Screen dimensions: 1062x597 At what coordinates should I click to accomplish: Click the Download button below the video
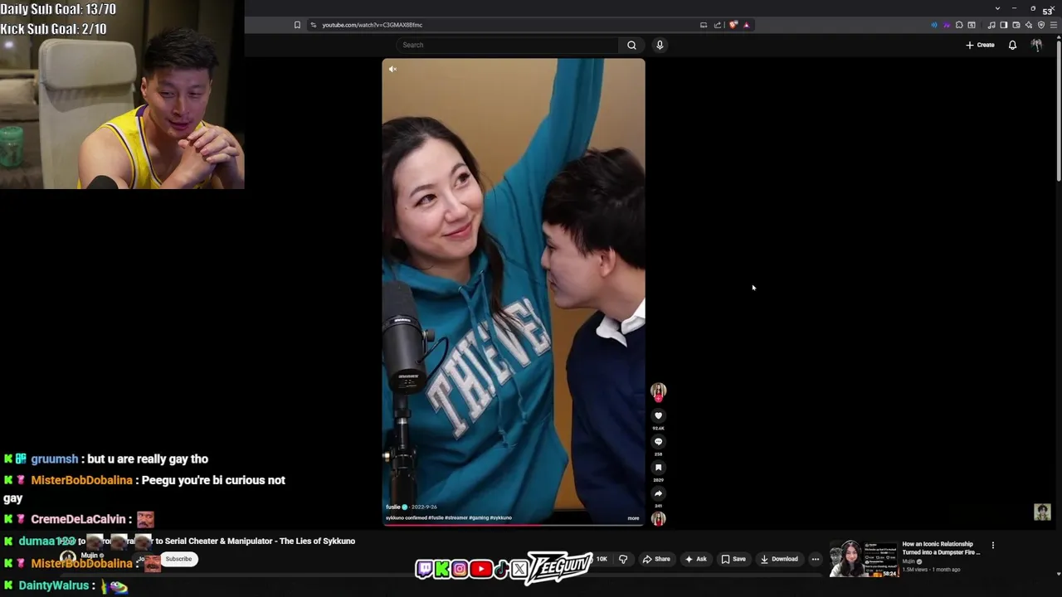point(779,559)
